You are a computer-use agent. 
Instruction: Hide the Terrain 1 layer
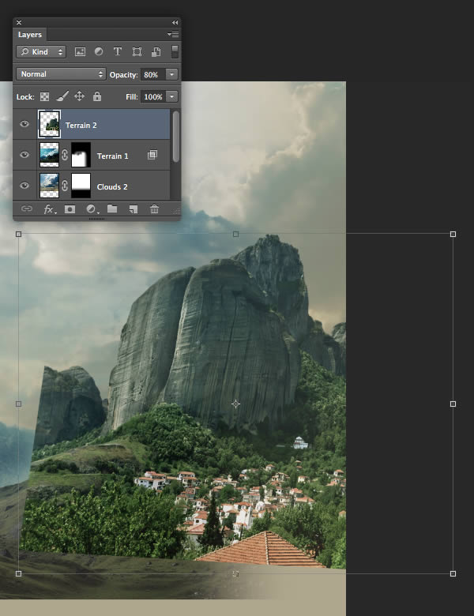24,155
